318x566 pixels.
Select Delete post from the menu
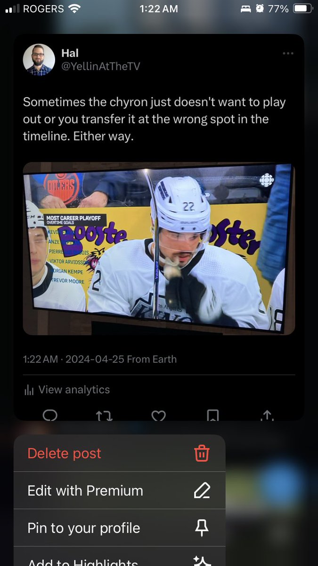[x=120, y=453]
